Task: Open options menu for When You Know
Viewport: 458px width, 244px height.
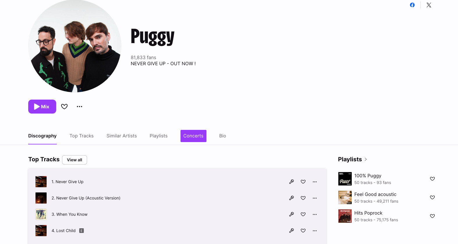Action: pos(315,214)
